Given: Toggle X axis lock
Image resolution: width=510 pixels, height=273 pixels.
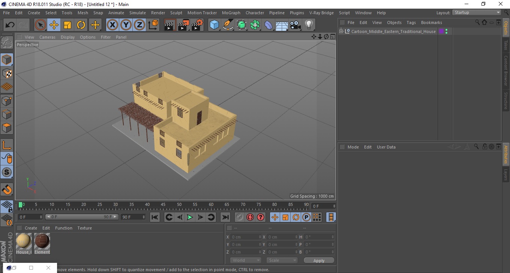Looking at the screenshot, I should point(112,25).
